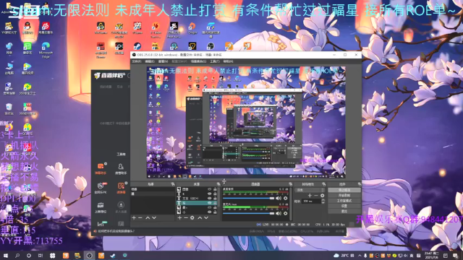This screenshot has width=463, height=260.
Task: Click the 工作室模式 button
Action: tap(344, 201)
